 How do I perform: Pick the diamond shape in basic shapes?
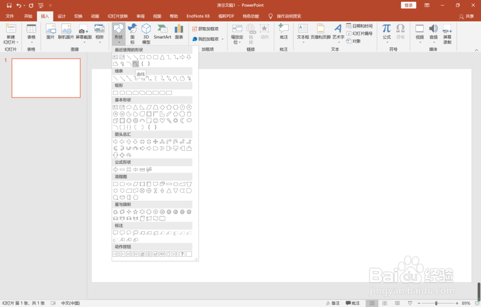coord(162,107)
